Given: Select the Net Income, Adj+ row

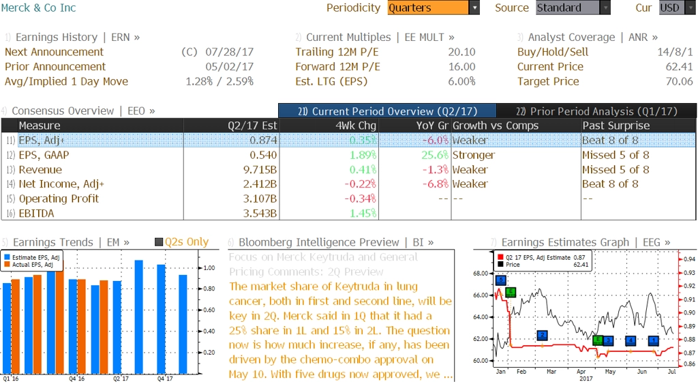Looking at the screenshot, I should pyautogui.click(x=348, y=183).
